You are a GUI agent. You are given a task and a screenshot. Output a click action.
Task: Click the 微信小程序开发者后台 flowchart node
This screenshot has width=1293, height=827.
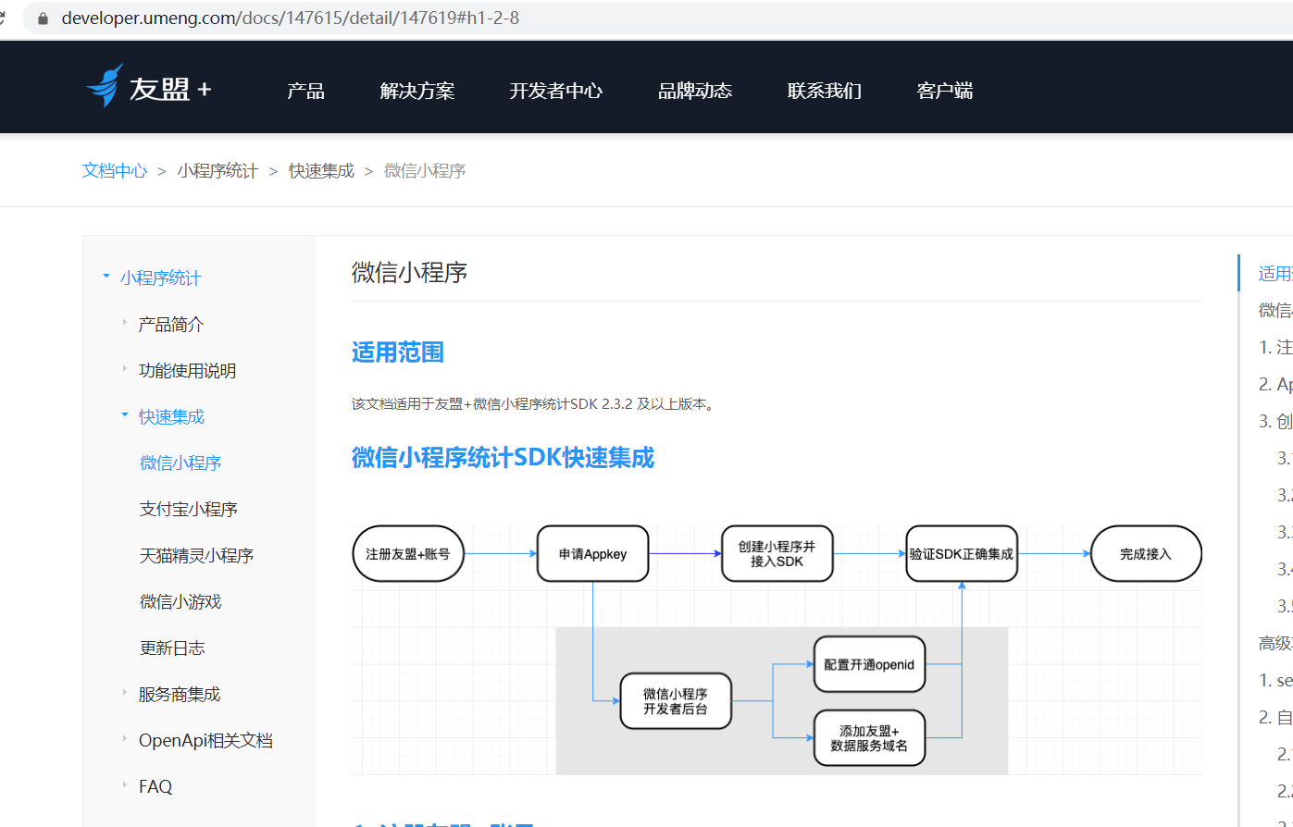pos(676,701)
